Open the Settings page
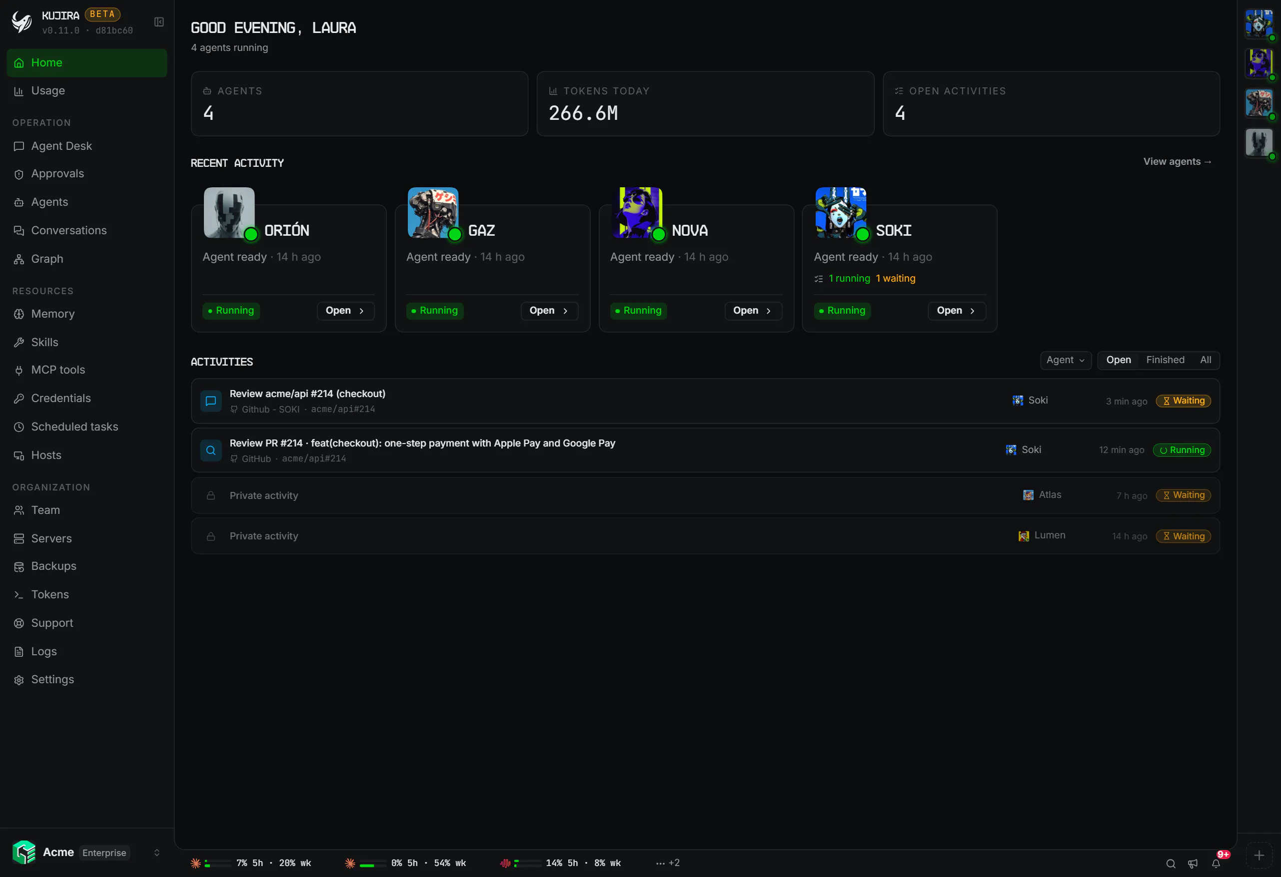The width and height of the screenshot is (1281, 877). 86,680
